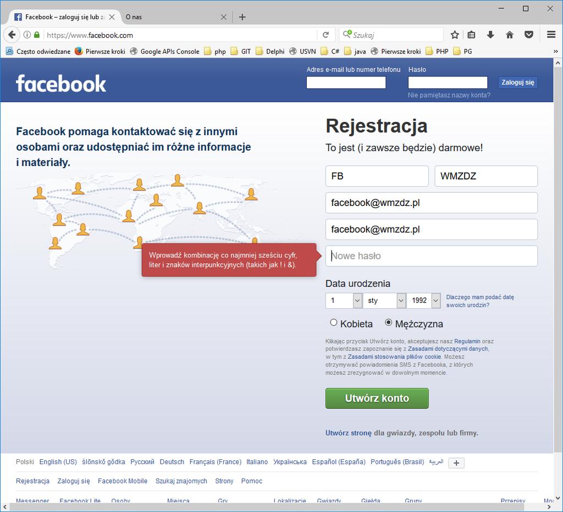
Task: Close the Facebook tab
Action: 112,17
